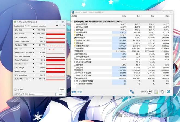Viewport: 180px width, 122px height.
Task: Click the 传感器 column header
Action: pyautogui.click(x=74, y=16)
